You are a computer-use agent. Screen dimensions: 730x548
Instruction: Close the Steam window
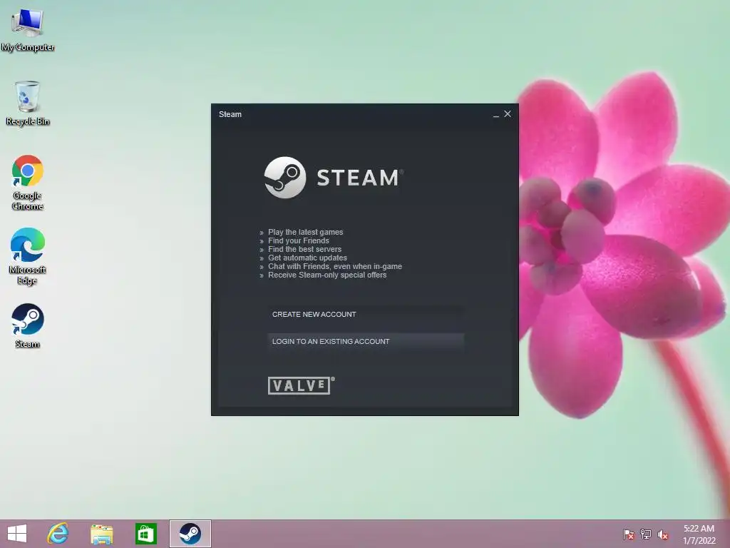[508, 113]
